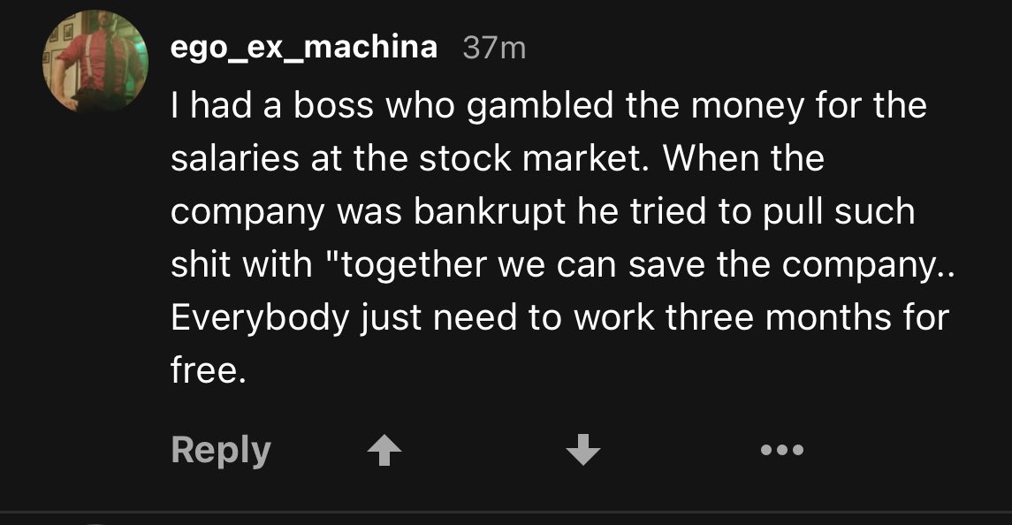The height and width of the screenshot is (525, 1012).
Task: Open ego_ex_machina's profile avatar picture
Action: [x=95, y=61]
